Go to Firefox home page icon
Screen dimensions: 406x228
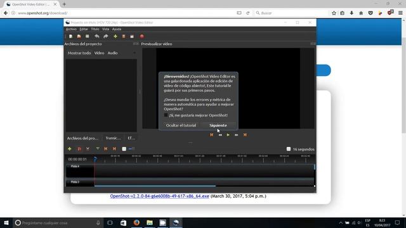(361, 13)
